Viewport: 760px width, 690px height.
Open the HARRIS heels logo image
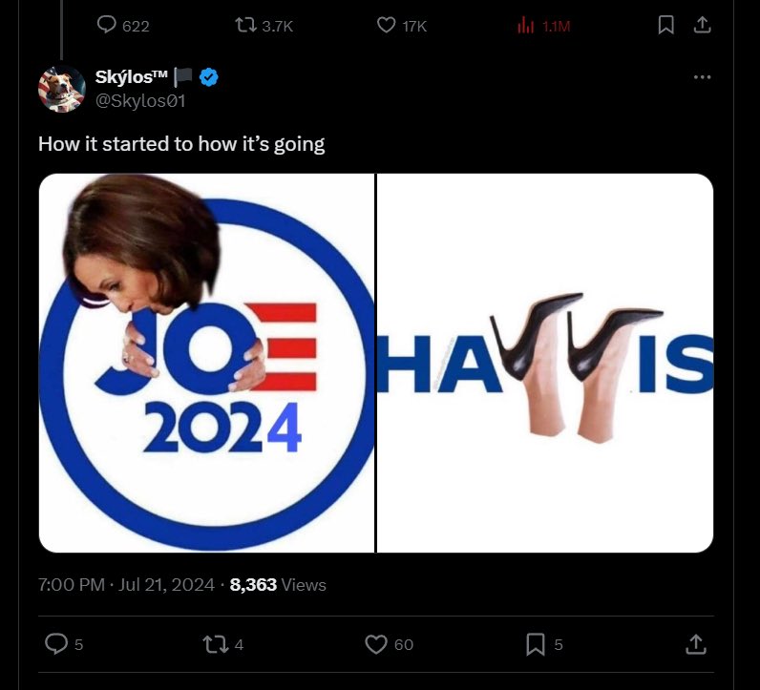[545, 363]
